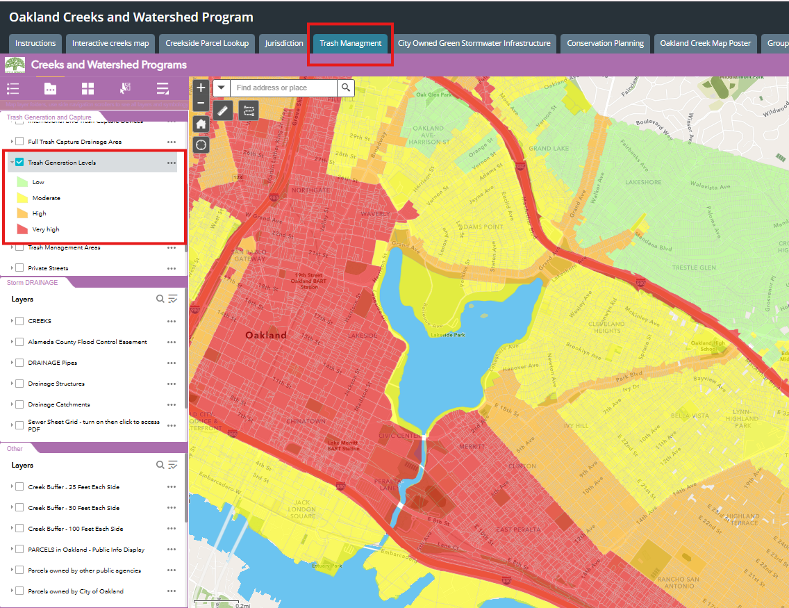
Task: Uncheck the Trash Generation Levels layer
Action: 19,163
